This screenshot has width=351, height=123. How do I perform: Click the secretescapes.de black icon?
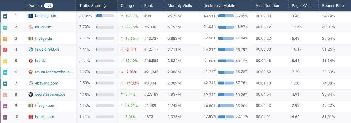(31, 94)
